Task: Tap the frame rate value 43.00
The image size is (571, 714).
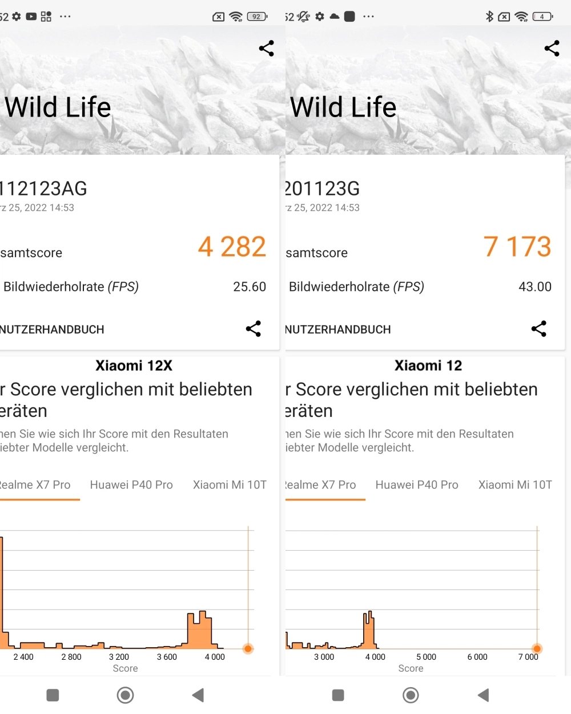Action: tap(535, 287)
